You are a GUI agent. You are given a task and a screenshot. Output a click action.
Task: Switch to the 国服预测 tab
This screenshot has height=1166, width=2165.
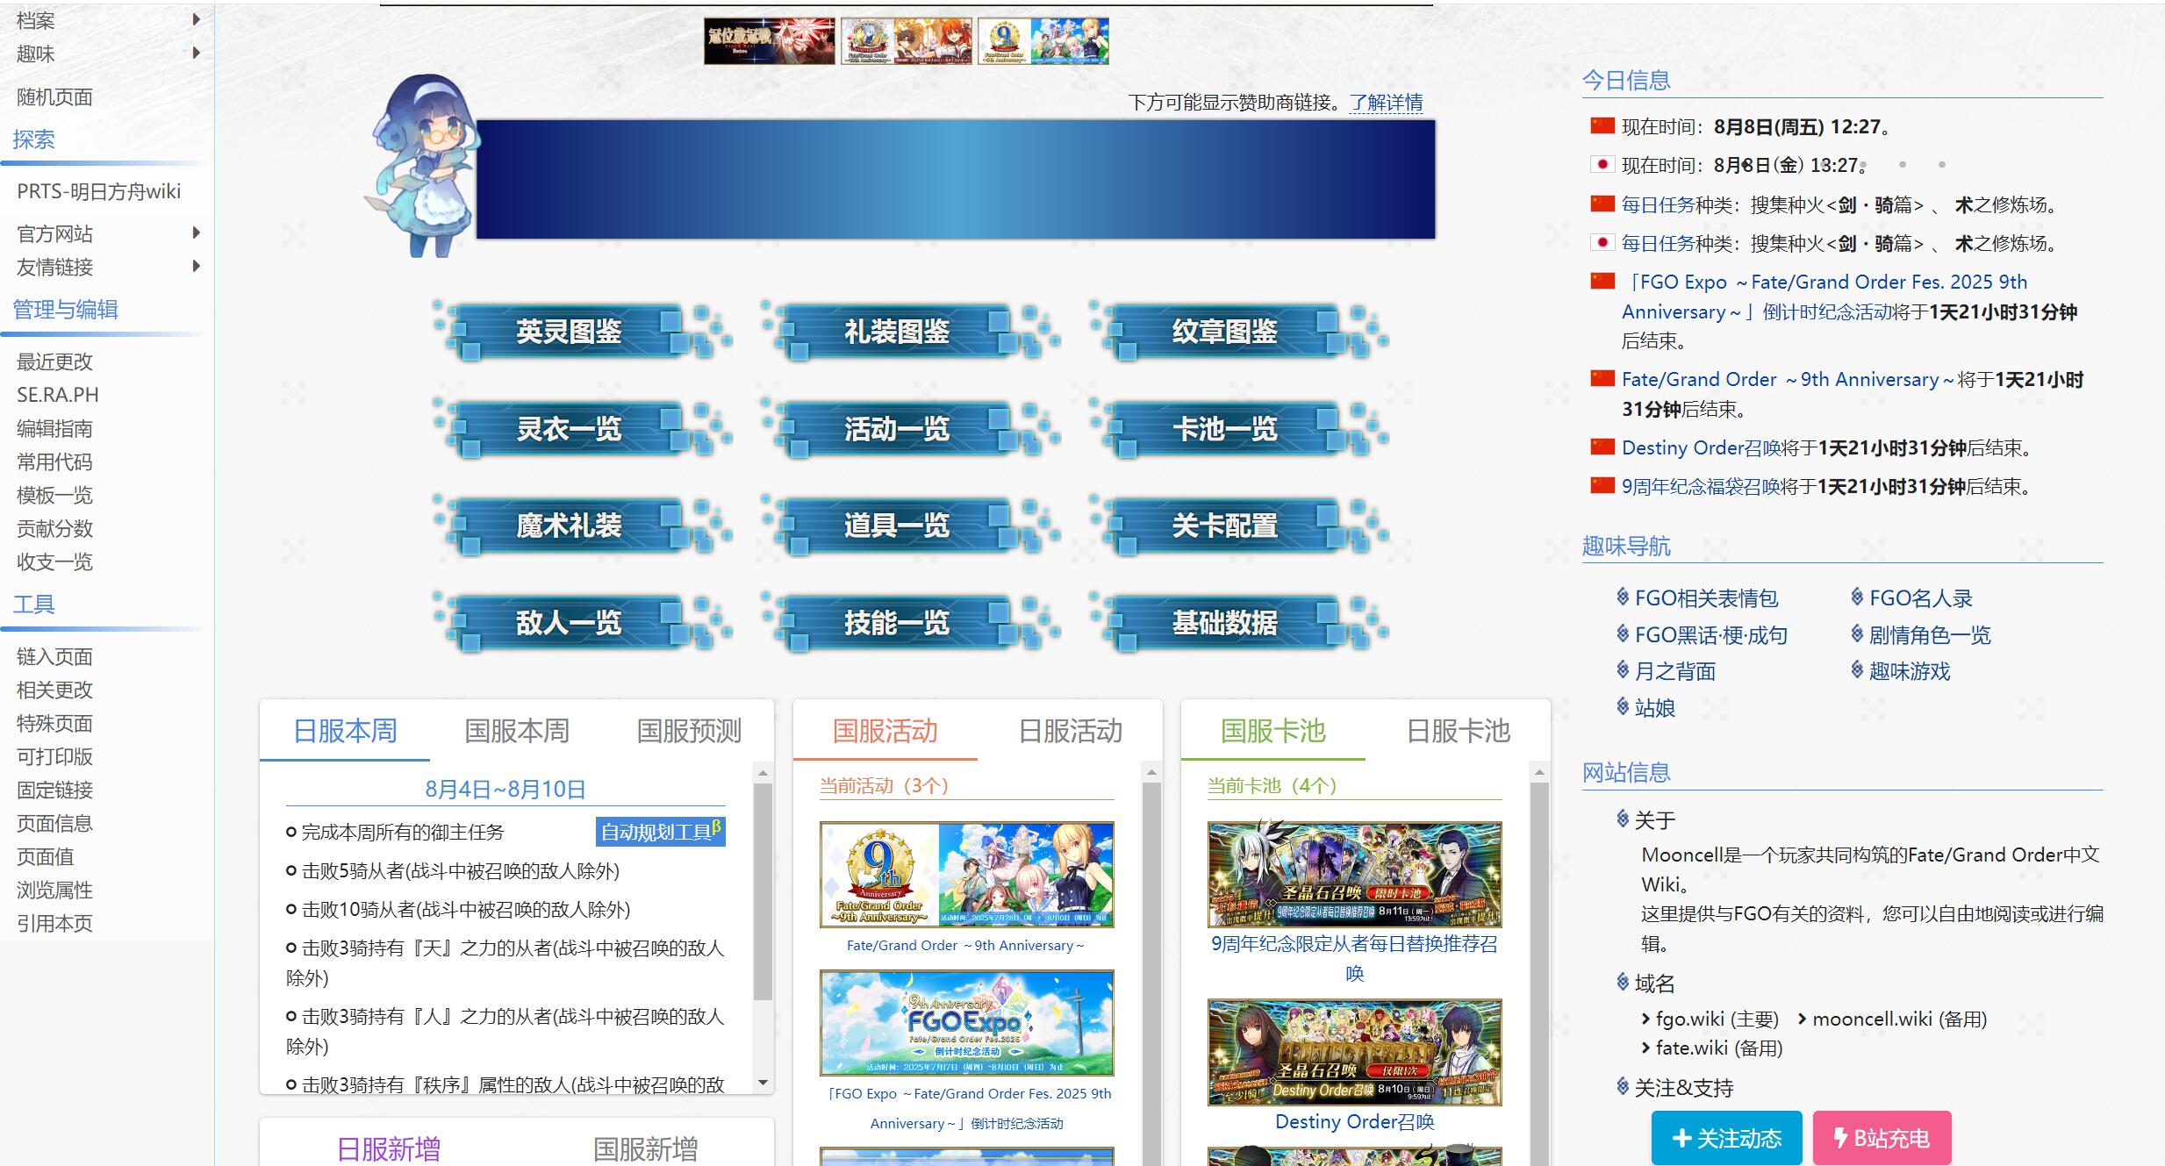point(689,730)
